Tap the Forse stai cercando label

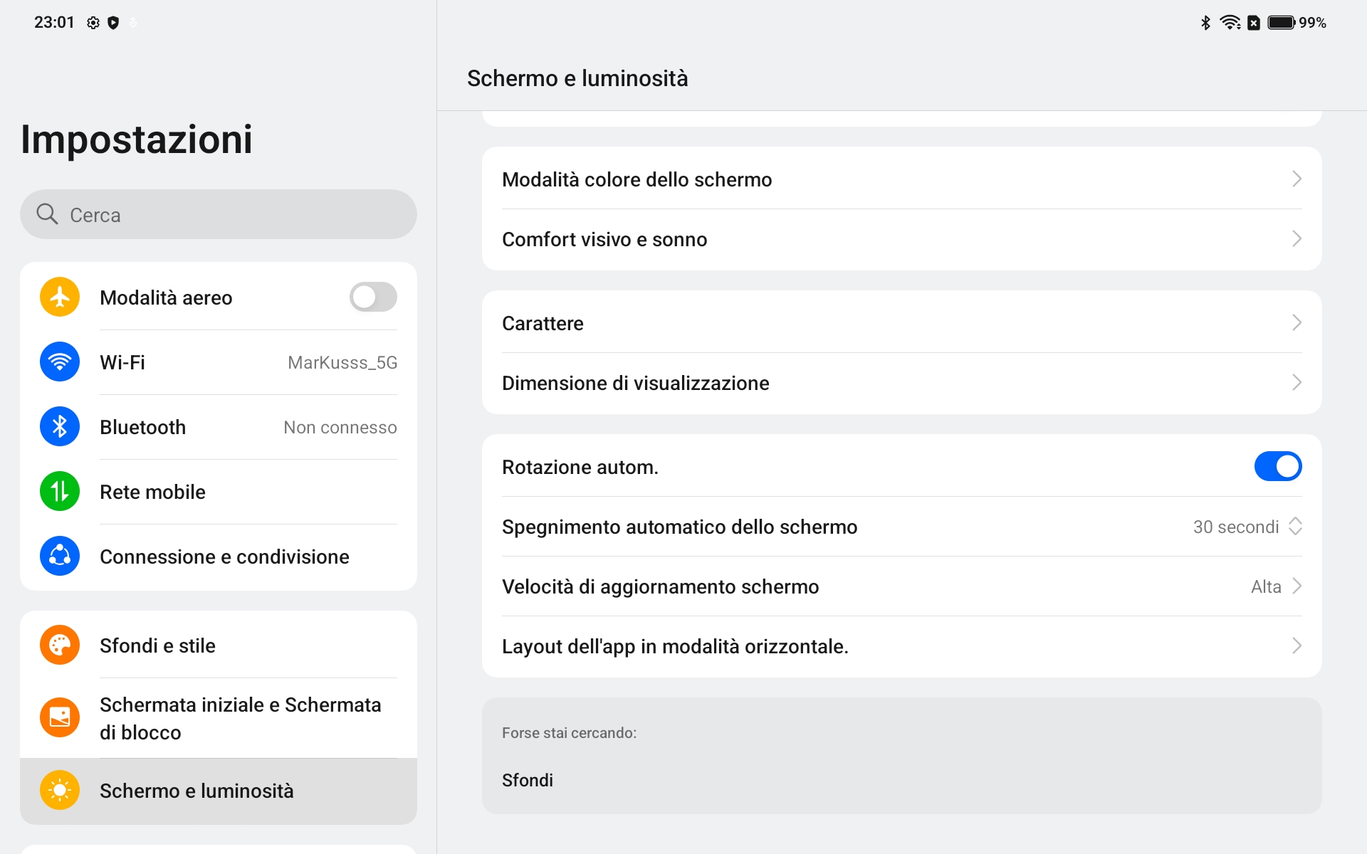(569, 733)
